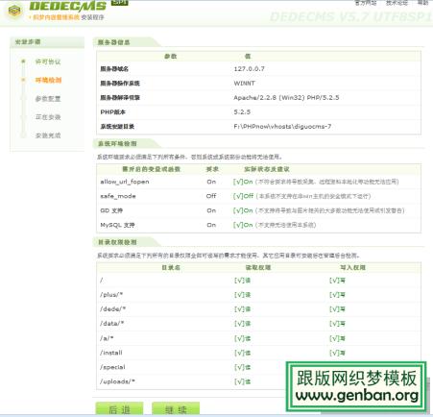Image resolution: width=433 pixels, height=417 pixels.
Task: Click the write permission status for /install
Action: (338, 353)
